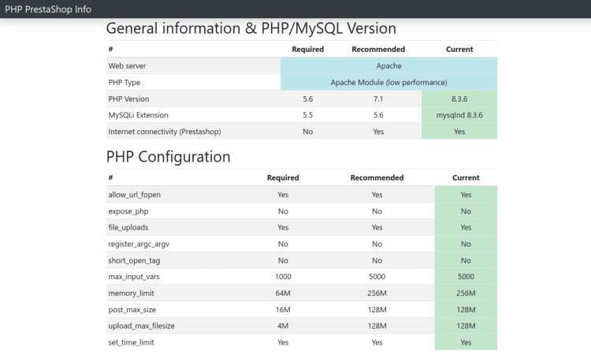This screenshot has height=358, width=591.
Task: Select the max_input_vars current value cell
Action: [x=465, y=278]
